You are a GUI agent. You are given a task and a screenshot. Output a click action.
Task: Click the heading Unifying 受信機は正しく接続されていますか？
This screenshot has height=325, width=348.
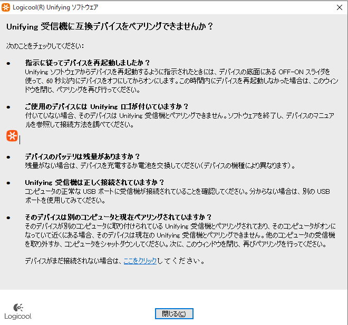coord(94,182)
